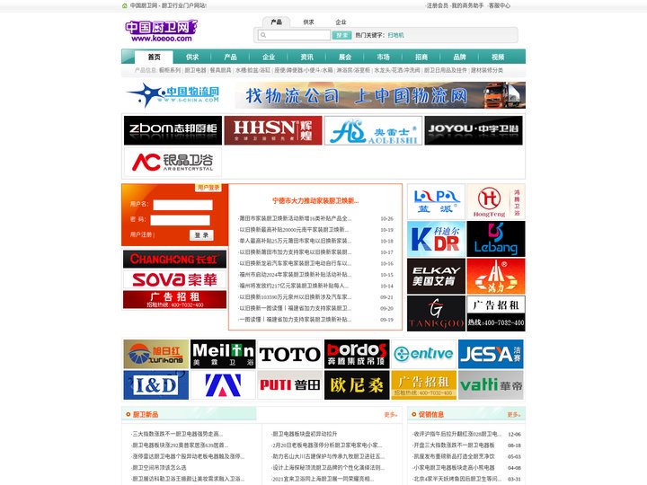
Task: Open the entive logo
Action: click(x=424, y=354)
